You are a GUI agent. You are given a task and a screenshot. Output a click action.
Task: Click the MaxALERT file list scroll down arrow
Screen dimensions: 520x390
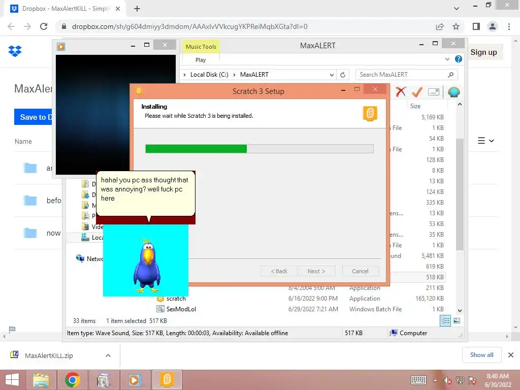[x=460, y=311]
